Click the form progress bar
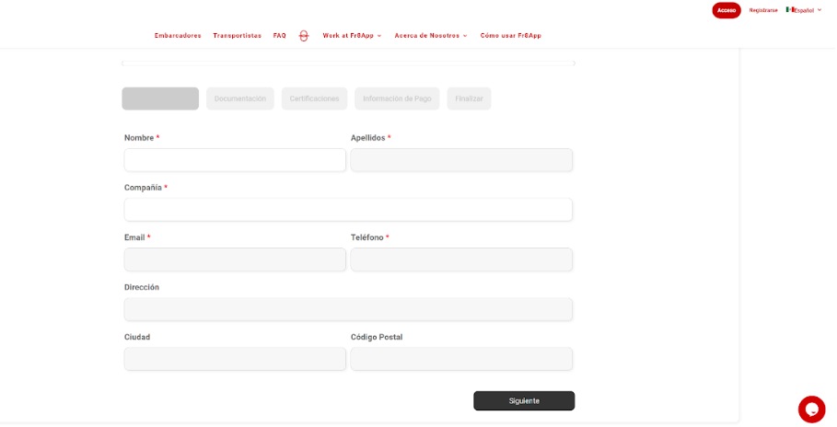Viewport: 837px width, 427px height. [x=349, y=63]
